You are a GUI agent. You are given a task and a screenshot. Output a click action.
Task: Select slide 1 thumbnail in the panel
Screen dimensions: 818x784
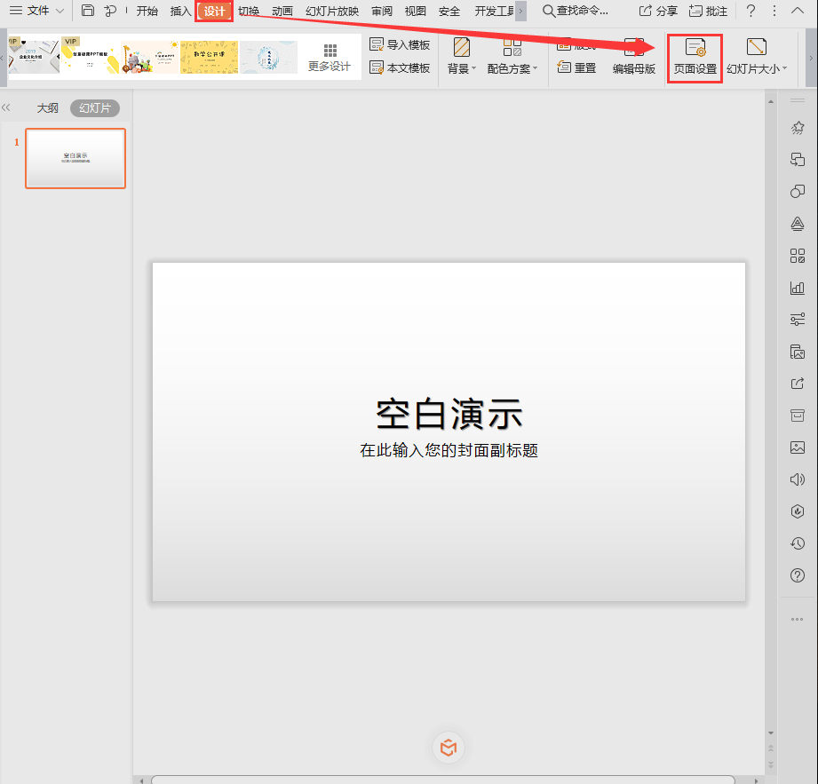[75, 159]
